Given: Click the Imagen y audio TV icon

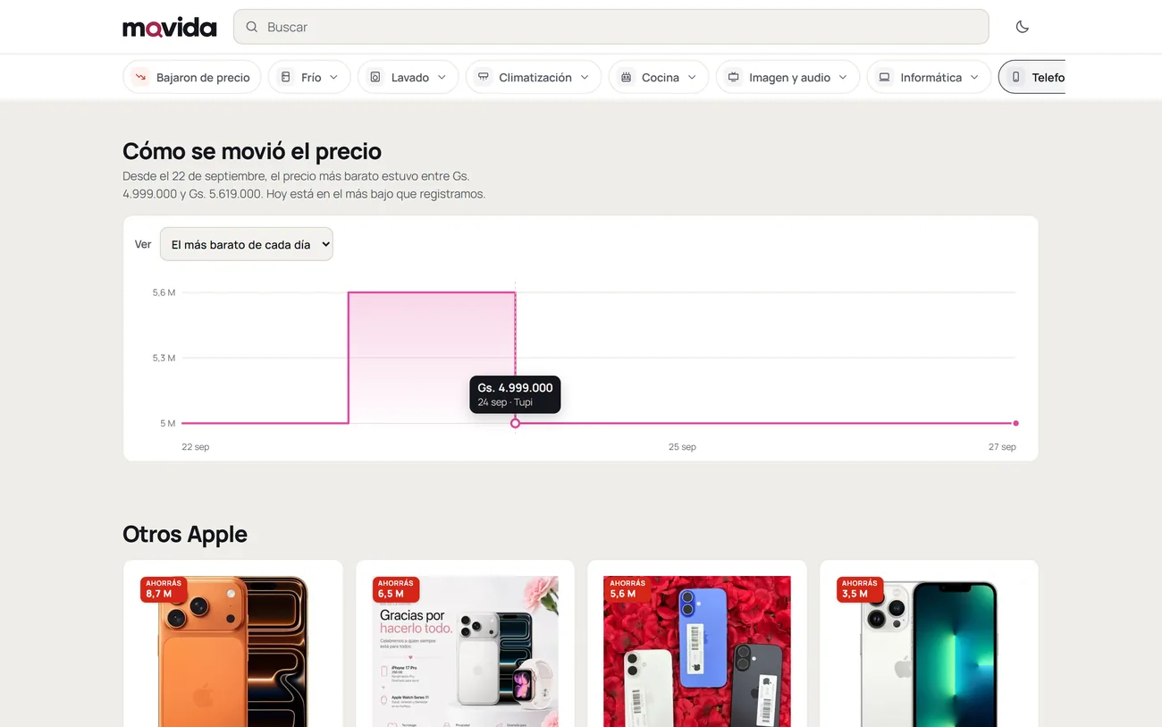Looking at the screenshot, I should (x=733, y=77).
